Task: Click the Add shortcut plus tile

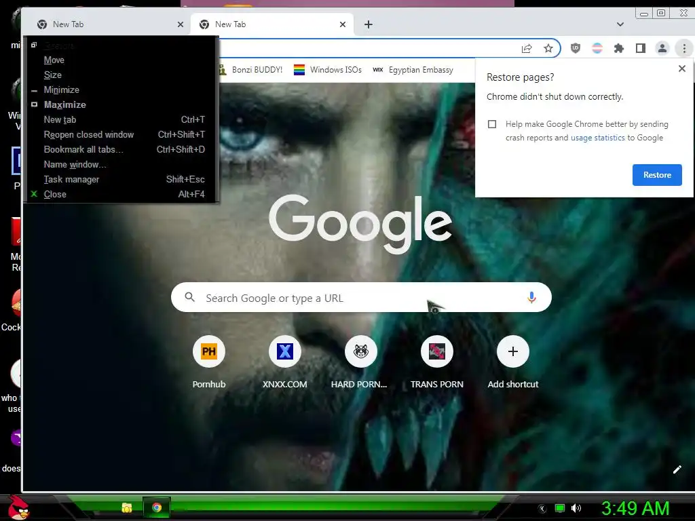Action: [x=513, y=352]
